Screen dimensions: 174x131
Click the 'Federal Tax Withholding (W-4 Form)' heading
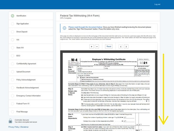coord(80,16)
